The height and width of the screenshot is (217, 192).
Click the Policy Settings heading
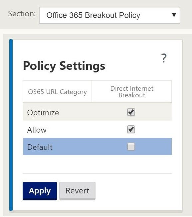coord(64,66)
